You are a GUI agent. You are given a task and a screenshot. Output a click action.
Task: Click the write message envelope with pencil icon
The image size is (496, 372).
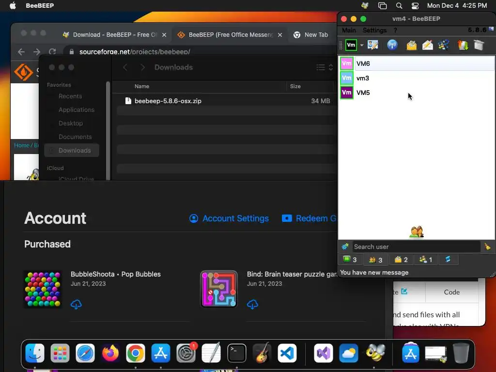pyautogui.click(x=427, y=45)
